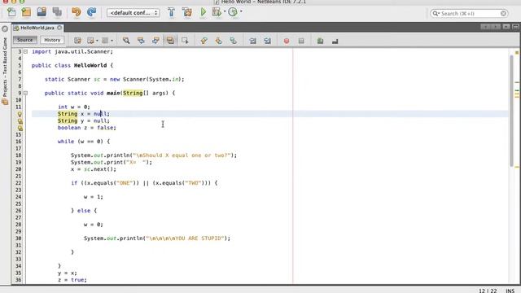Clean and Build the project
The height and width of the screenshot is (293, 521).
click(187, 12)
